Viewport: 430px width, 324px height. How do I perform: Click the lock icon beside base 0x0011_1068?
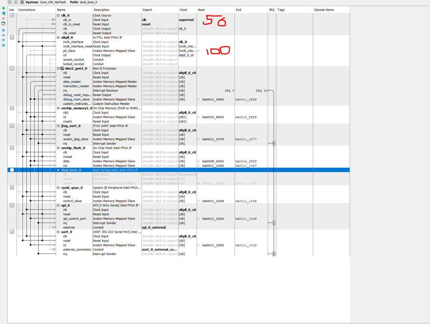pyautogui.click(x=199, y=201)
